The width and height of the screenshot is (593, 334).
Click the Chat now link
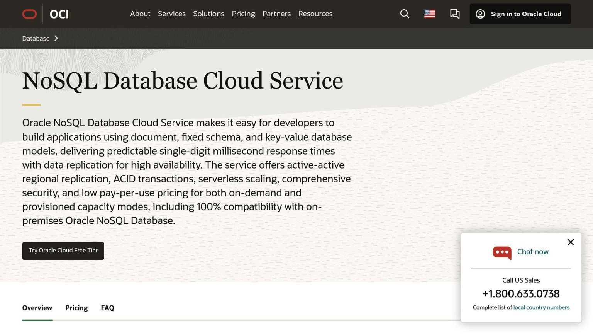tap(533, 252)
